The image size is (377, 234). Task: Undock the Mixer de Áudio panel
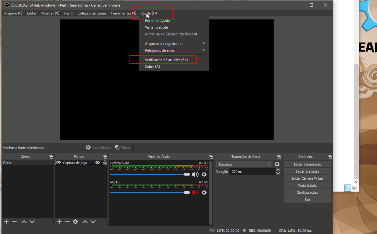pos(211,157)
